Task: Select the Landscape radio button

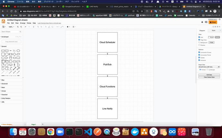Action: [x=207, y=69]
